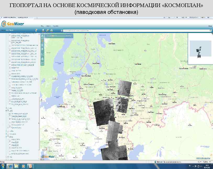Image resolution: width=213 pixels, height=169 pixels.
Task: Open the copyright link at the map corner
Action: pos(203,158)
